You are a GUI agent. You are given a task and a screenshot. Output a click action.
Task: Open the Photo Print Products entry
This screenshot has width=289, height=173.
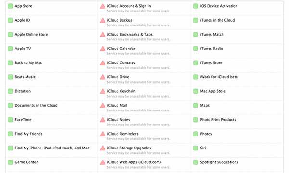pos(218,120)
